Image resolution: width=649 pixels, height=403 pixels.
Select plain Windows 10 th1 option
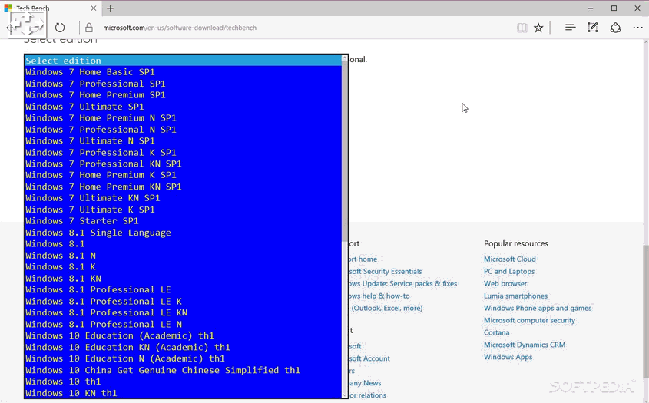(183, 382)
